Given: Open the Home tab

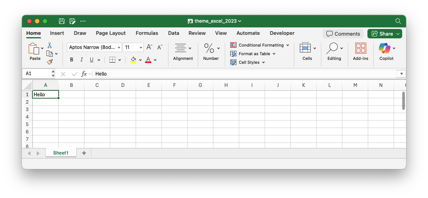Looking at the screenshot, I should (x=34, y=33).
